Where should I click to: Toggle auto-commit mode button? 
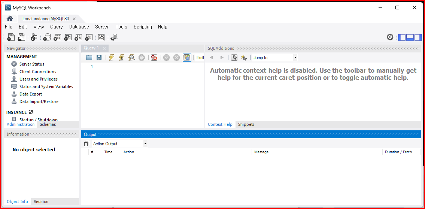click(x=187, y=57)
